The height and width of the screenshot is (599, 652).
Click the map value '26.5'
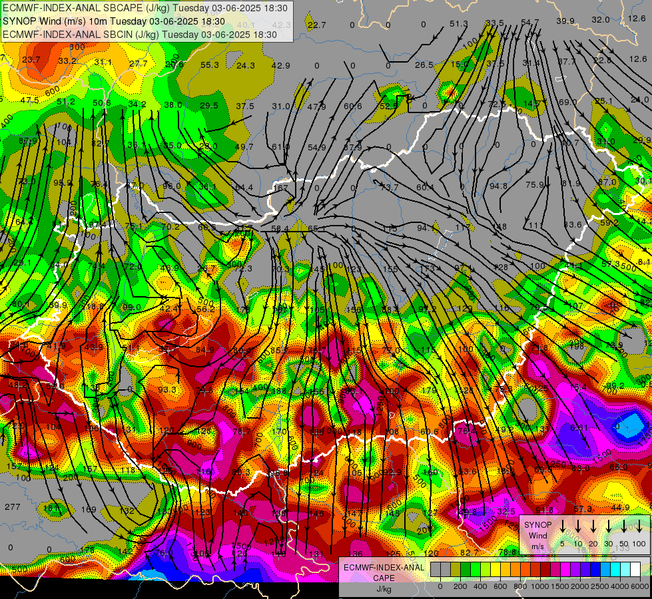[x=424, y=65]
